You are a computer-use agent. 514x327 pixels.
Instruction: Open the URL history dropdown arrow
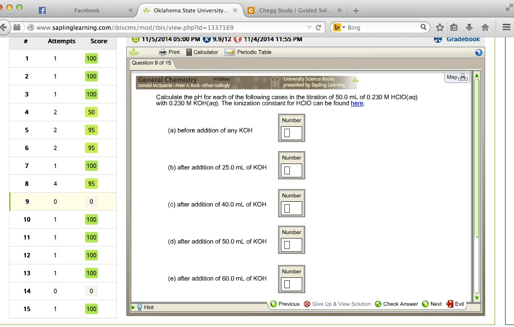(x=309, y=27)
